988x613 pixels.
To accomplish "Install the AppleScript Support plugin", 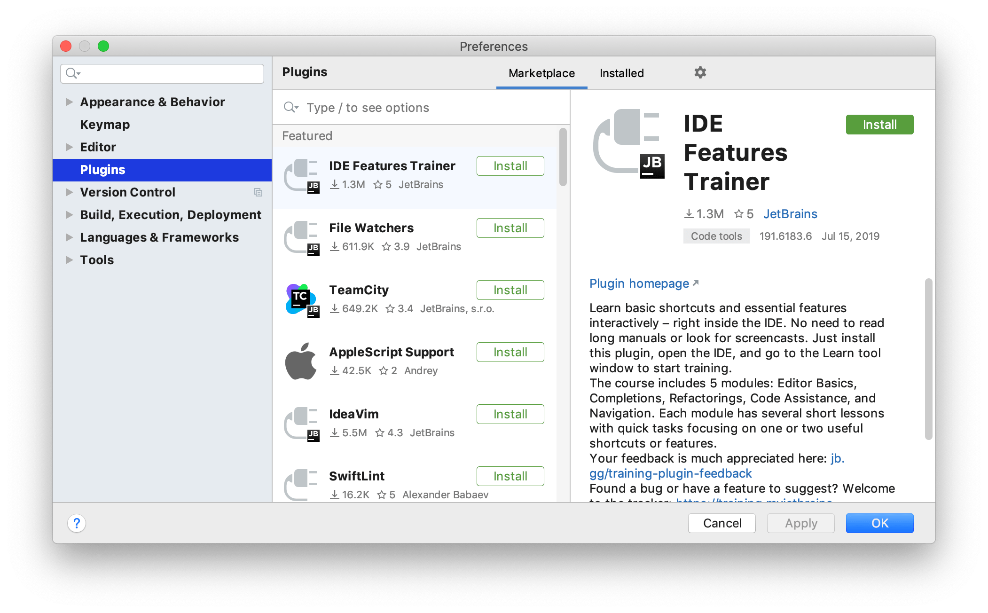I will (510, 352).
